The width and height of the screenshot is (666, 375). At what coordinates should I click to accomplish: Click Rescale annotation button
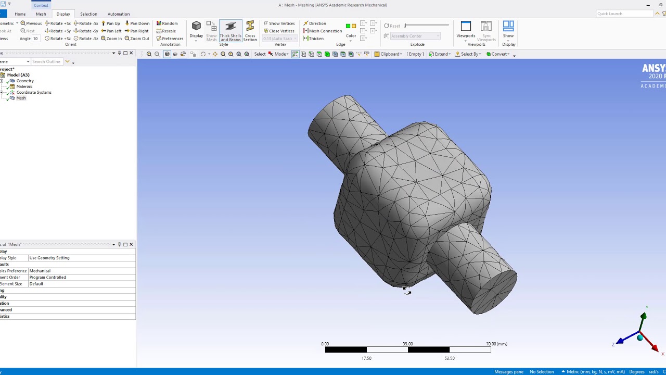coord(166,31)
